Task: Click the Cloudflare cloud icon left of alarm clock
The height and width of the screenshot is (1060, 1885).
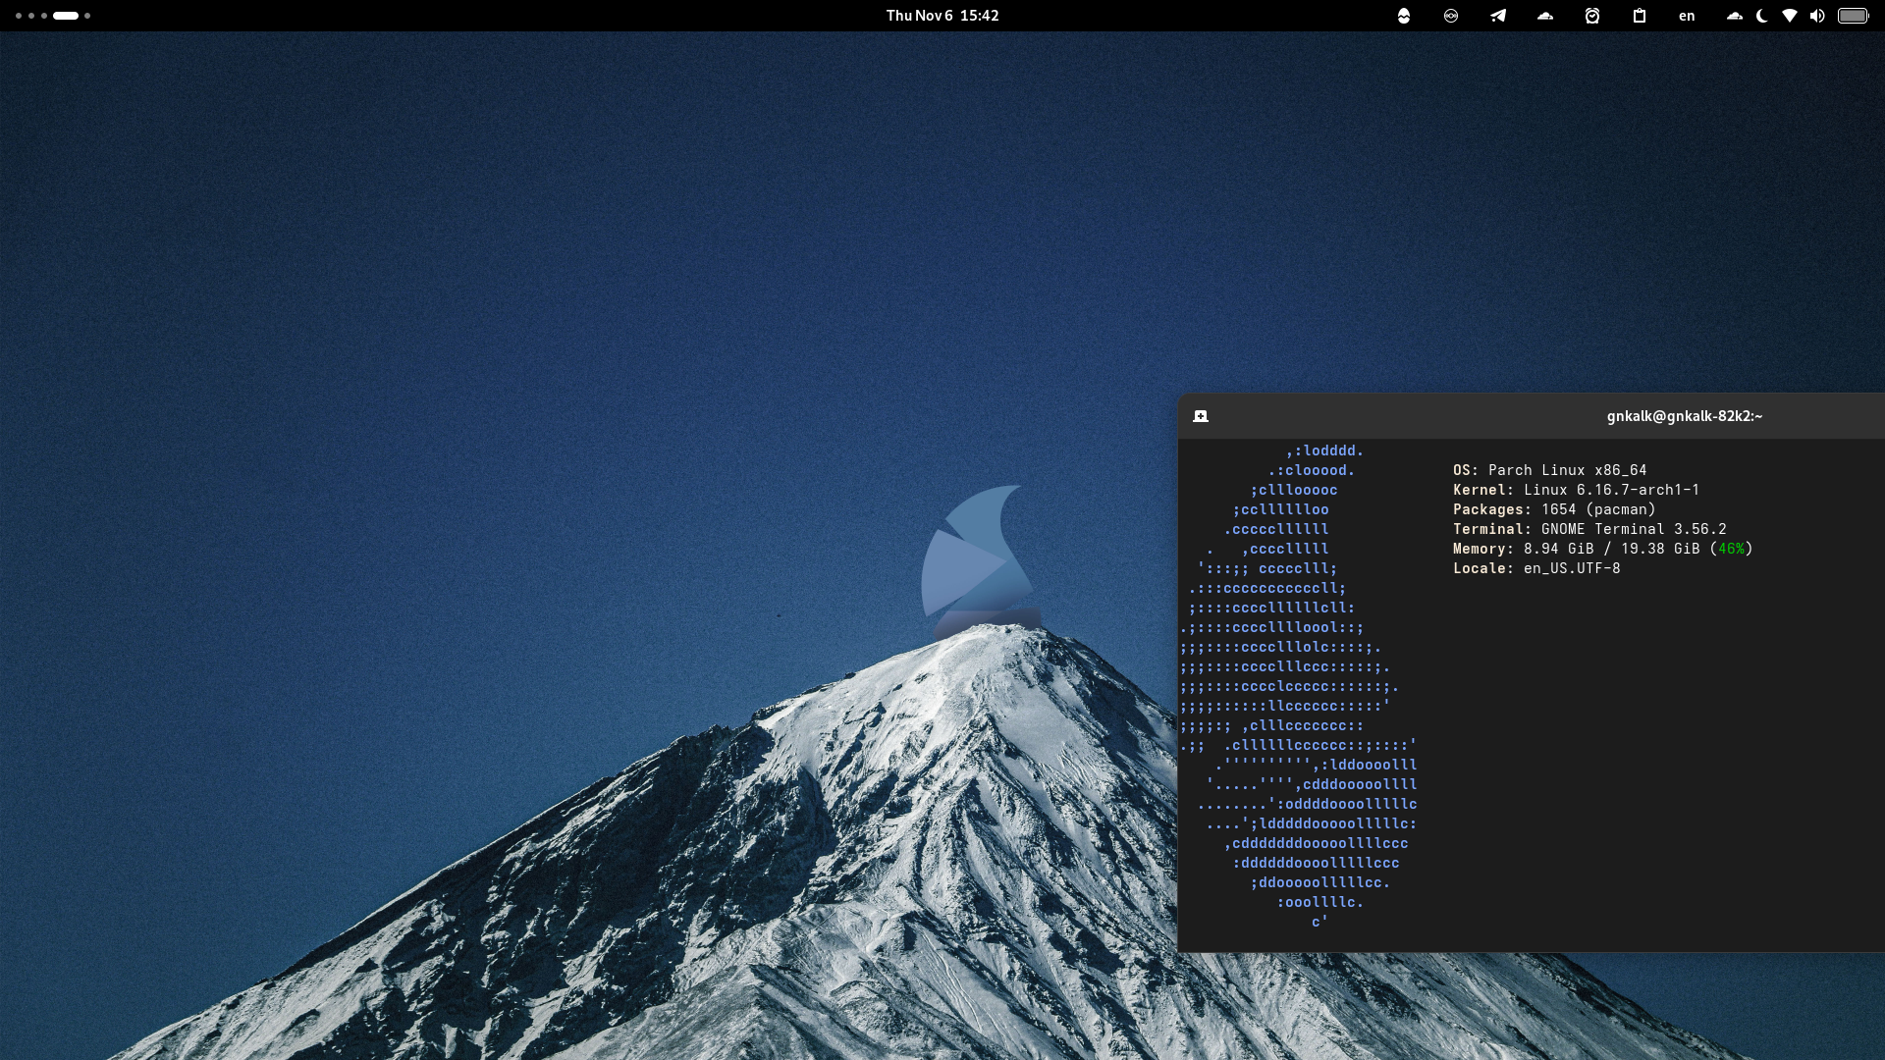Action: 1545,16
